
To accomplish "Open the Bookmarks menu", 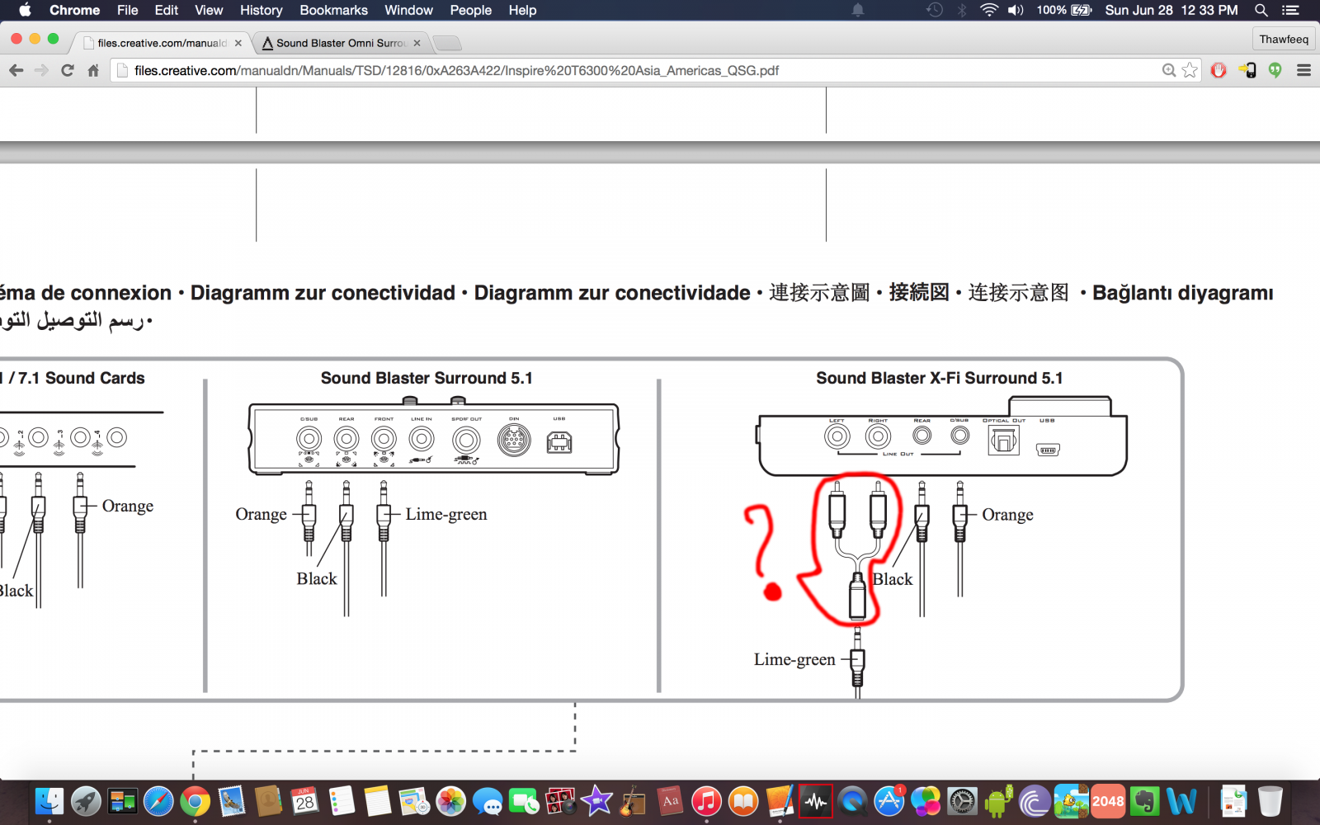I will (333, 10).
